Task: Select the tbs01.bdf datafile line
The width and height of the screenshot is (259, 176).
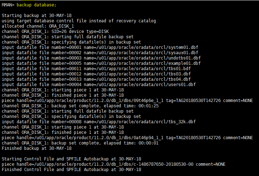Action: click(x=96, y=69)
